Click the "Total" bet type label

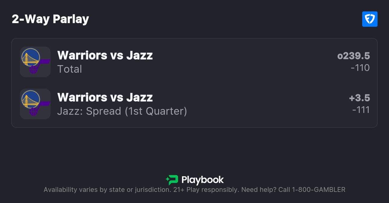(x=70, y=69)
